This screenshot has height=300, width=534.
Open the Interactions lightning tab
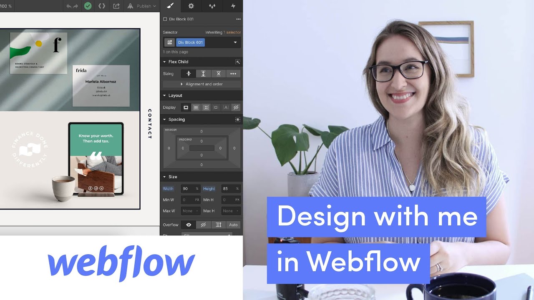[x=233, y=6]
